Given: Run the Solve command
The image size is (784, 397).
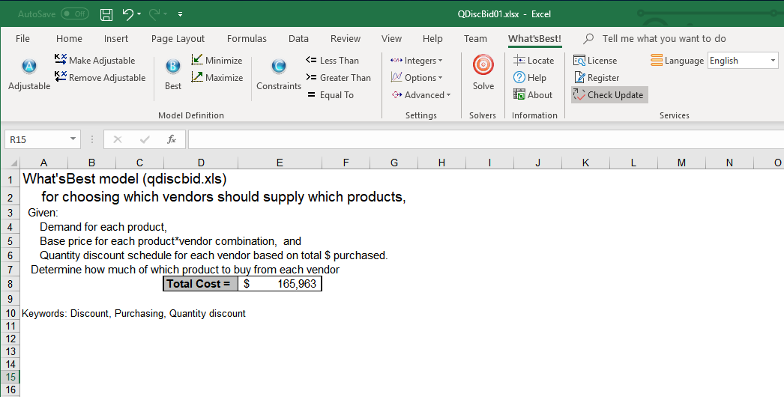Looking at the screenshot, I should tap(483, 73).
